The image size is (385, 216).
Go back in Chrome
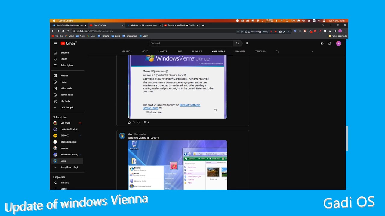tap(53, 31)
